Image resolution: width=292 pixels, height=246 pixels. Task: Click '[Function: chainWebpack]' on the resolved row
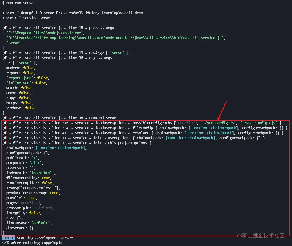(x=209, y=133)
